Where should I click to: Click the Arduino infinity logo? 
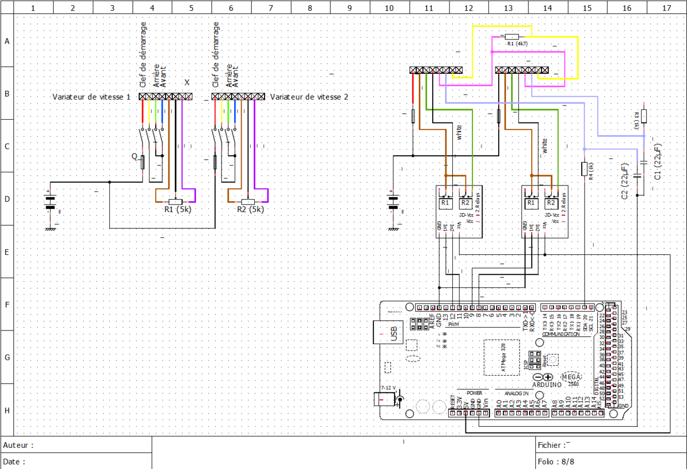click(x=542, y=377)
